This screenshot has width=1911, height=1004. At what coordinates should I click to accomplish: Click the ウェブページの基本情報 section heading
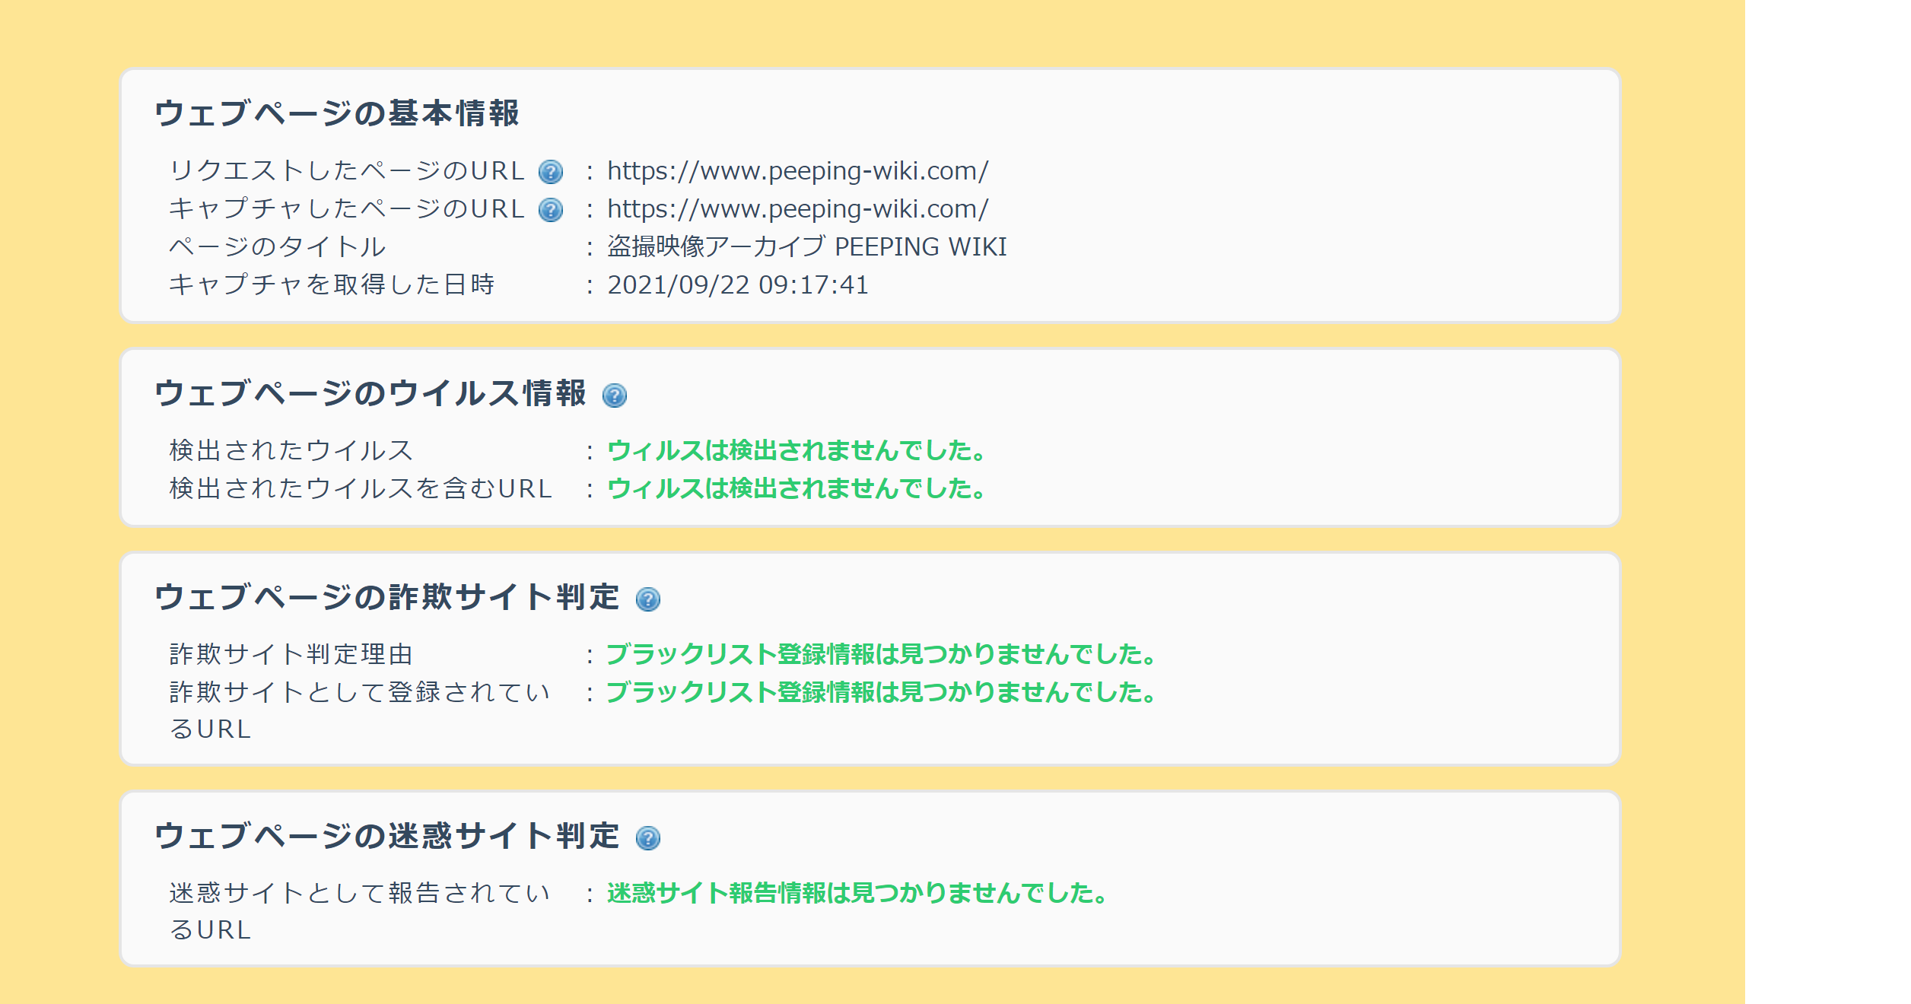tap(342, 111)
